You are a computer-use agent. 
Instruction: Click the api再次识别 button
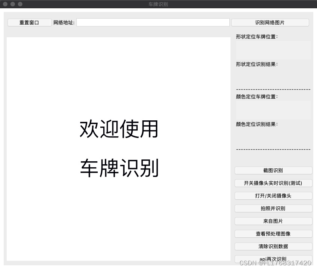273,259
